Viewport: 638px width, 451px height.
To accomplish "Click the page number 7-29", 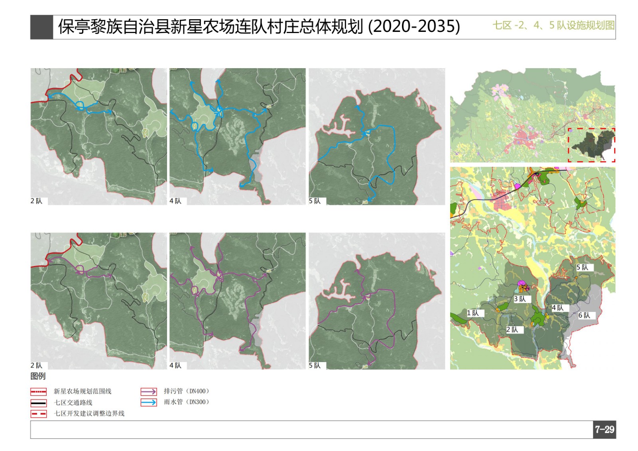I will (x=605, y=429).
